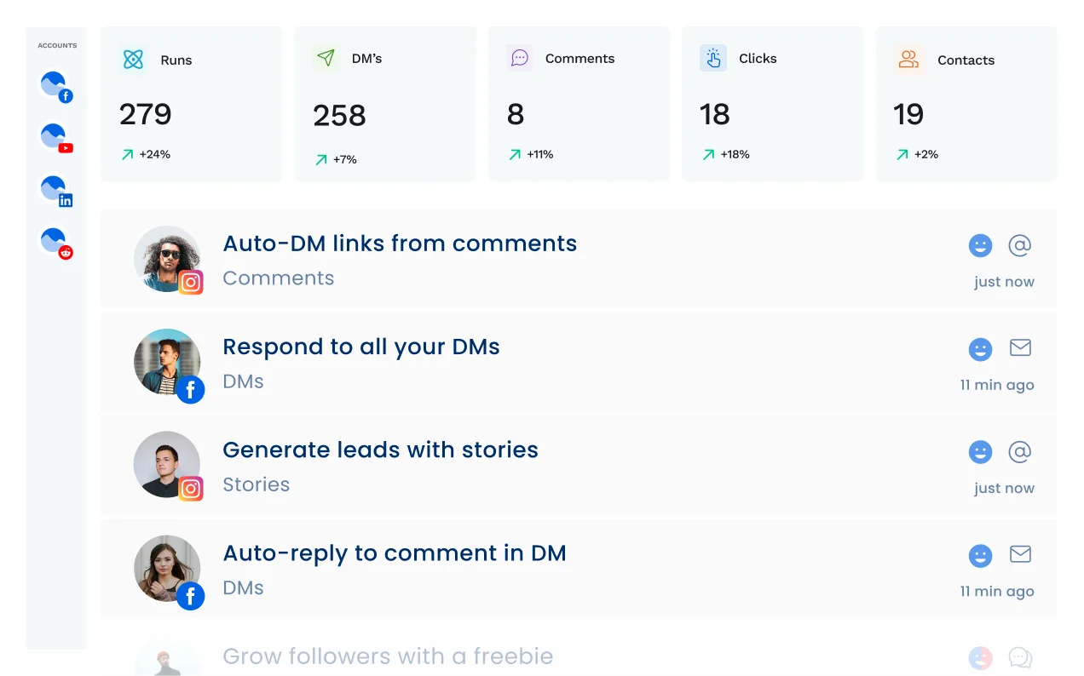Click the mail icon for Auto-reply to comment in DM
This screenshot has width=1084, height=676.
coord(1020,554)
